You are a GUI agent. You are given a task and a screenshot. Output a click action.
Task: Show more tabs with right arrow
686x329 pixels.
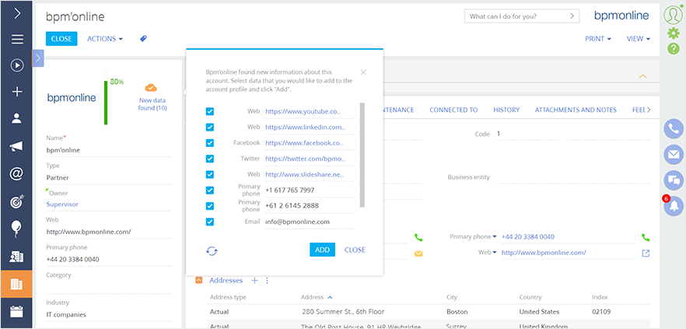click(649, 110)
